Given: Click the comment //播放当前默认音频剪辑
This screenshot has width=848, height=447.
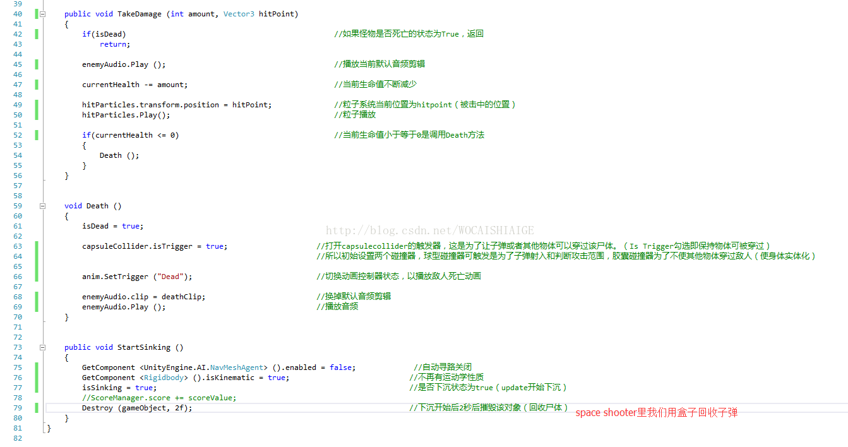Looking at the screenshot, I should coord(379,64).
